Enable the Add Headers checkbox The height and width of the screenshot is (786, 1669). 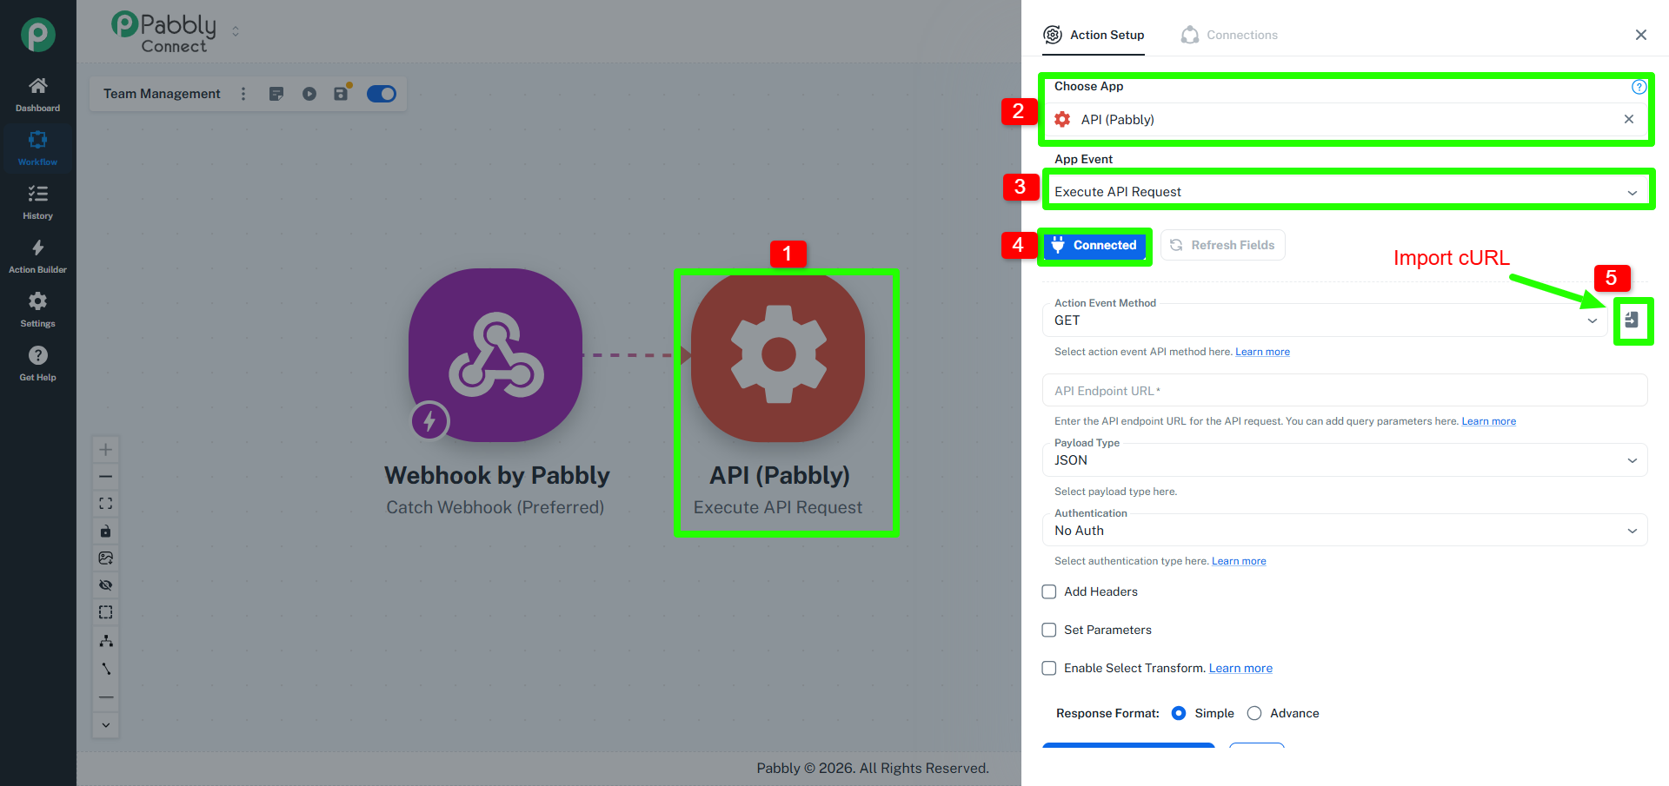click(x=1049, y=591)
